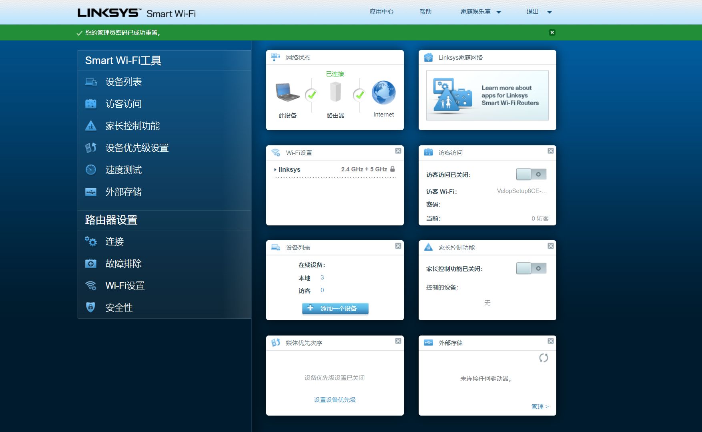702x432 pixels.
Task: Click the 设备优先级设置 sidebar icon
Action: tap(91, 148)
